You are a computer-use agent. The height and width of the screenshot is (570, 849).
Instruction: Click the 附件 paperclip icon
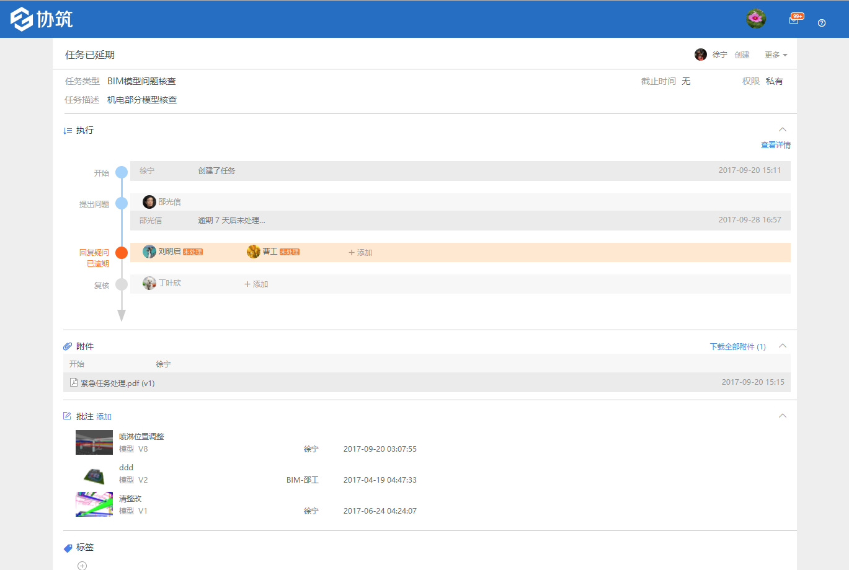(68, 346)
